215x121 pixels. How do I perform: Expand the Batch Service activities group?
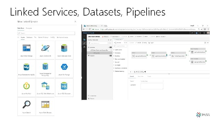(x=118, y=50)
